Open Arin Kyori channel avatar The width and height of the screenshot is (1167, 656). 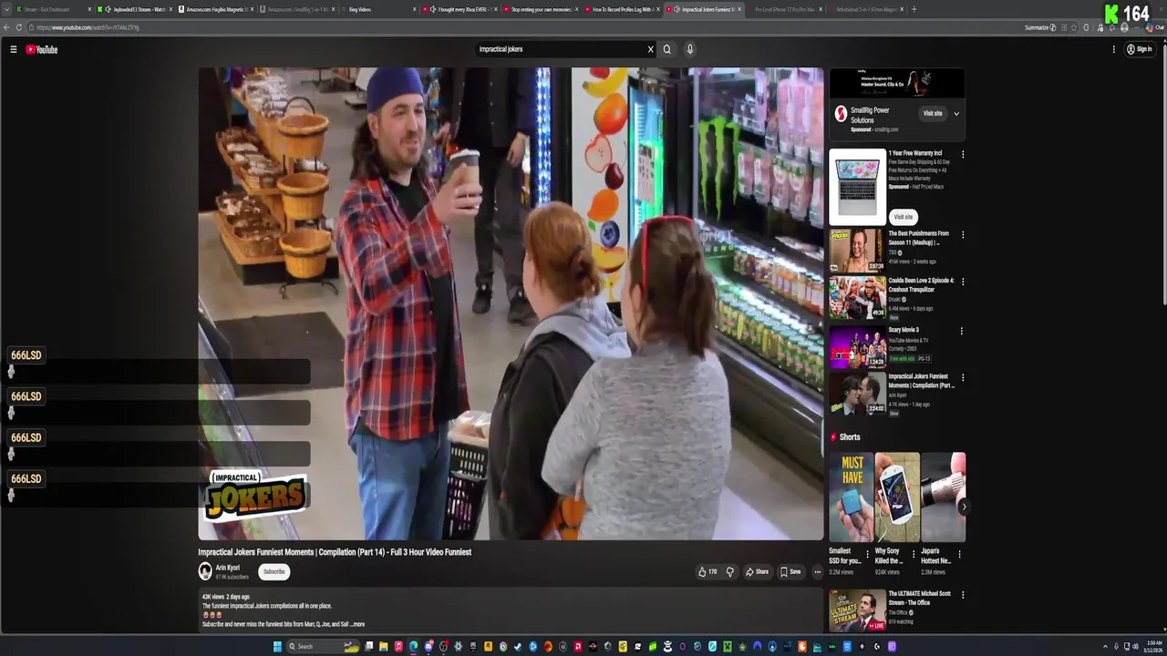[x=205, y=571]
